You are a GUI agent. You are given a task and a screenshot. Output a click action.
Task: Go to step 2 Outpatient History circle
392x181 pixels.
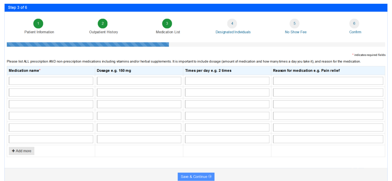click(x=103, y=23)
